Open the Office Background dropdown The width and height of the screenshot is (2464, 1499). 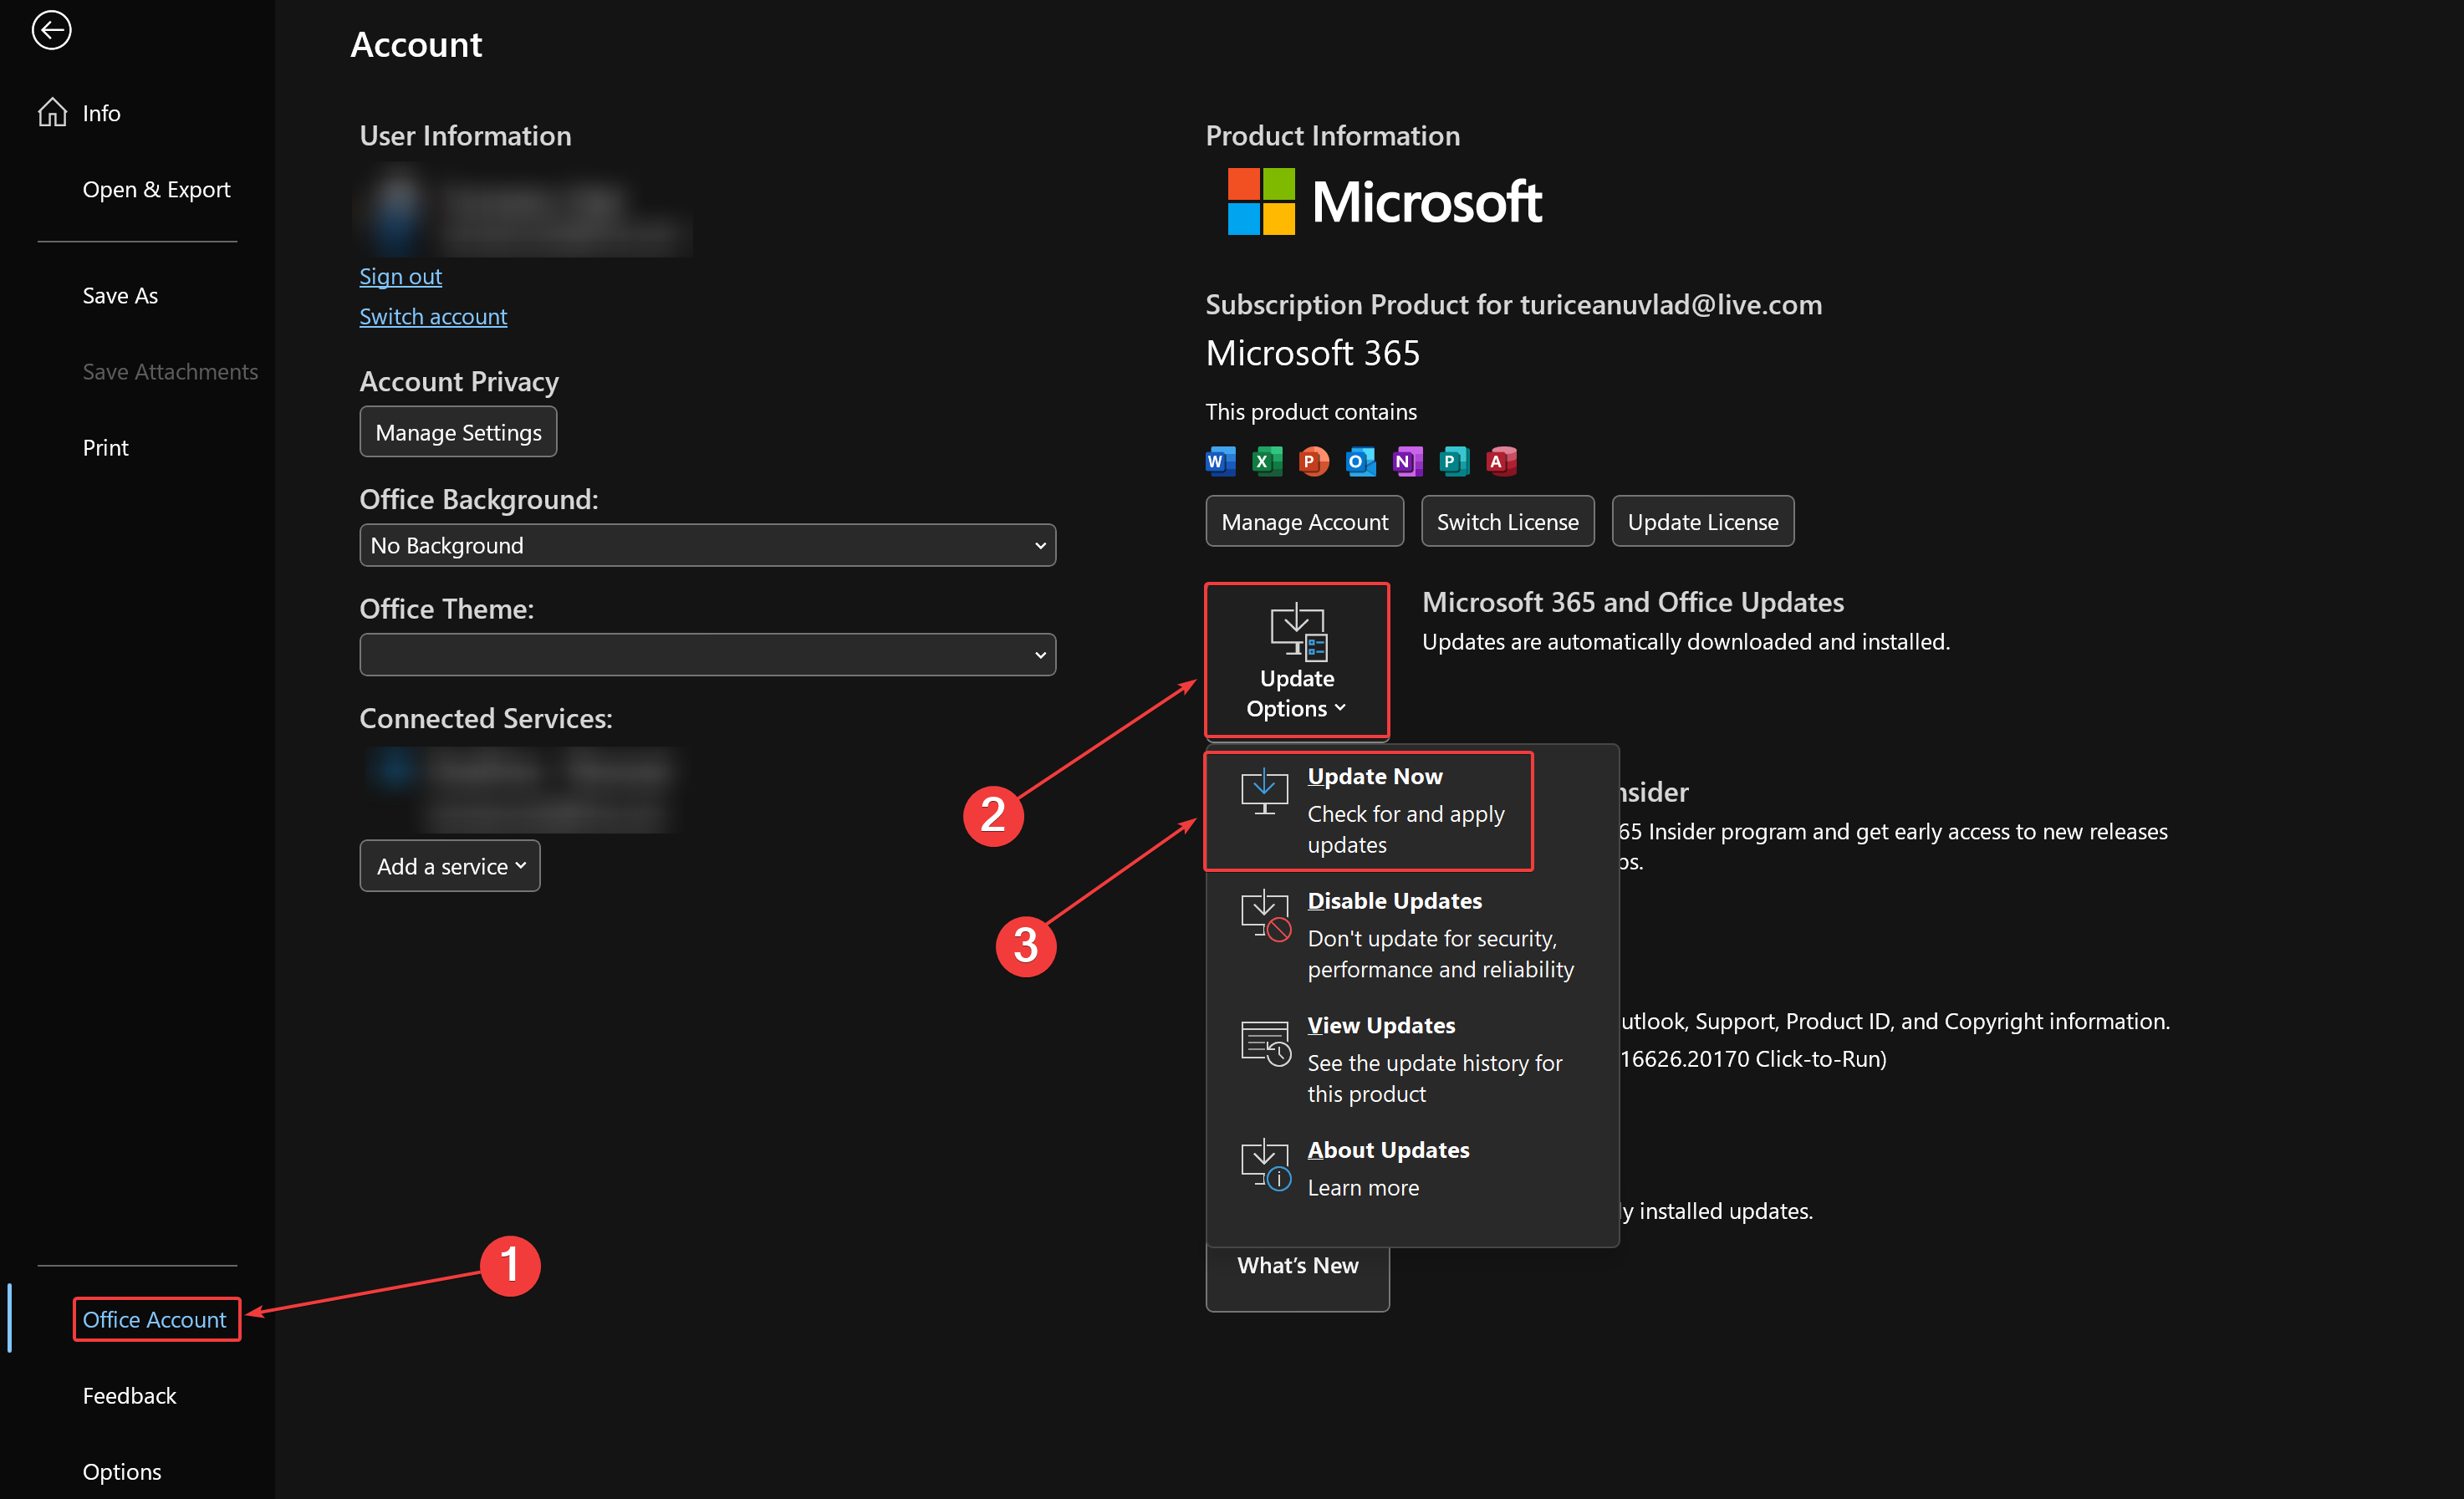(707, 545)
